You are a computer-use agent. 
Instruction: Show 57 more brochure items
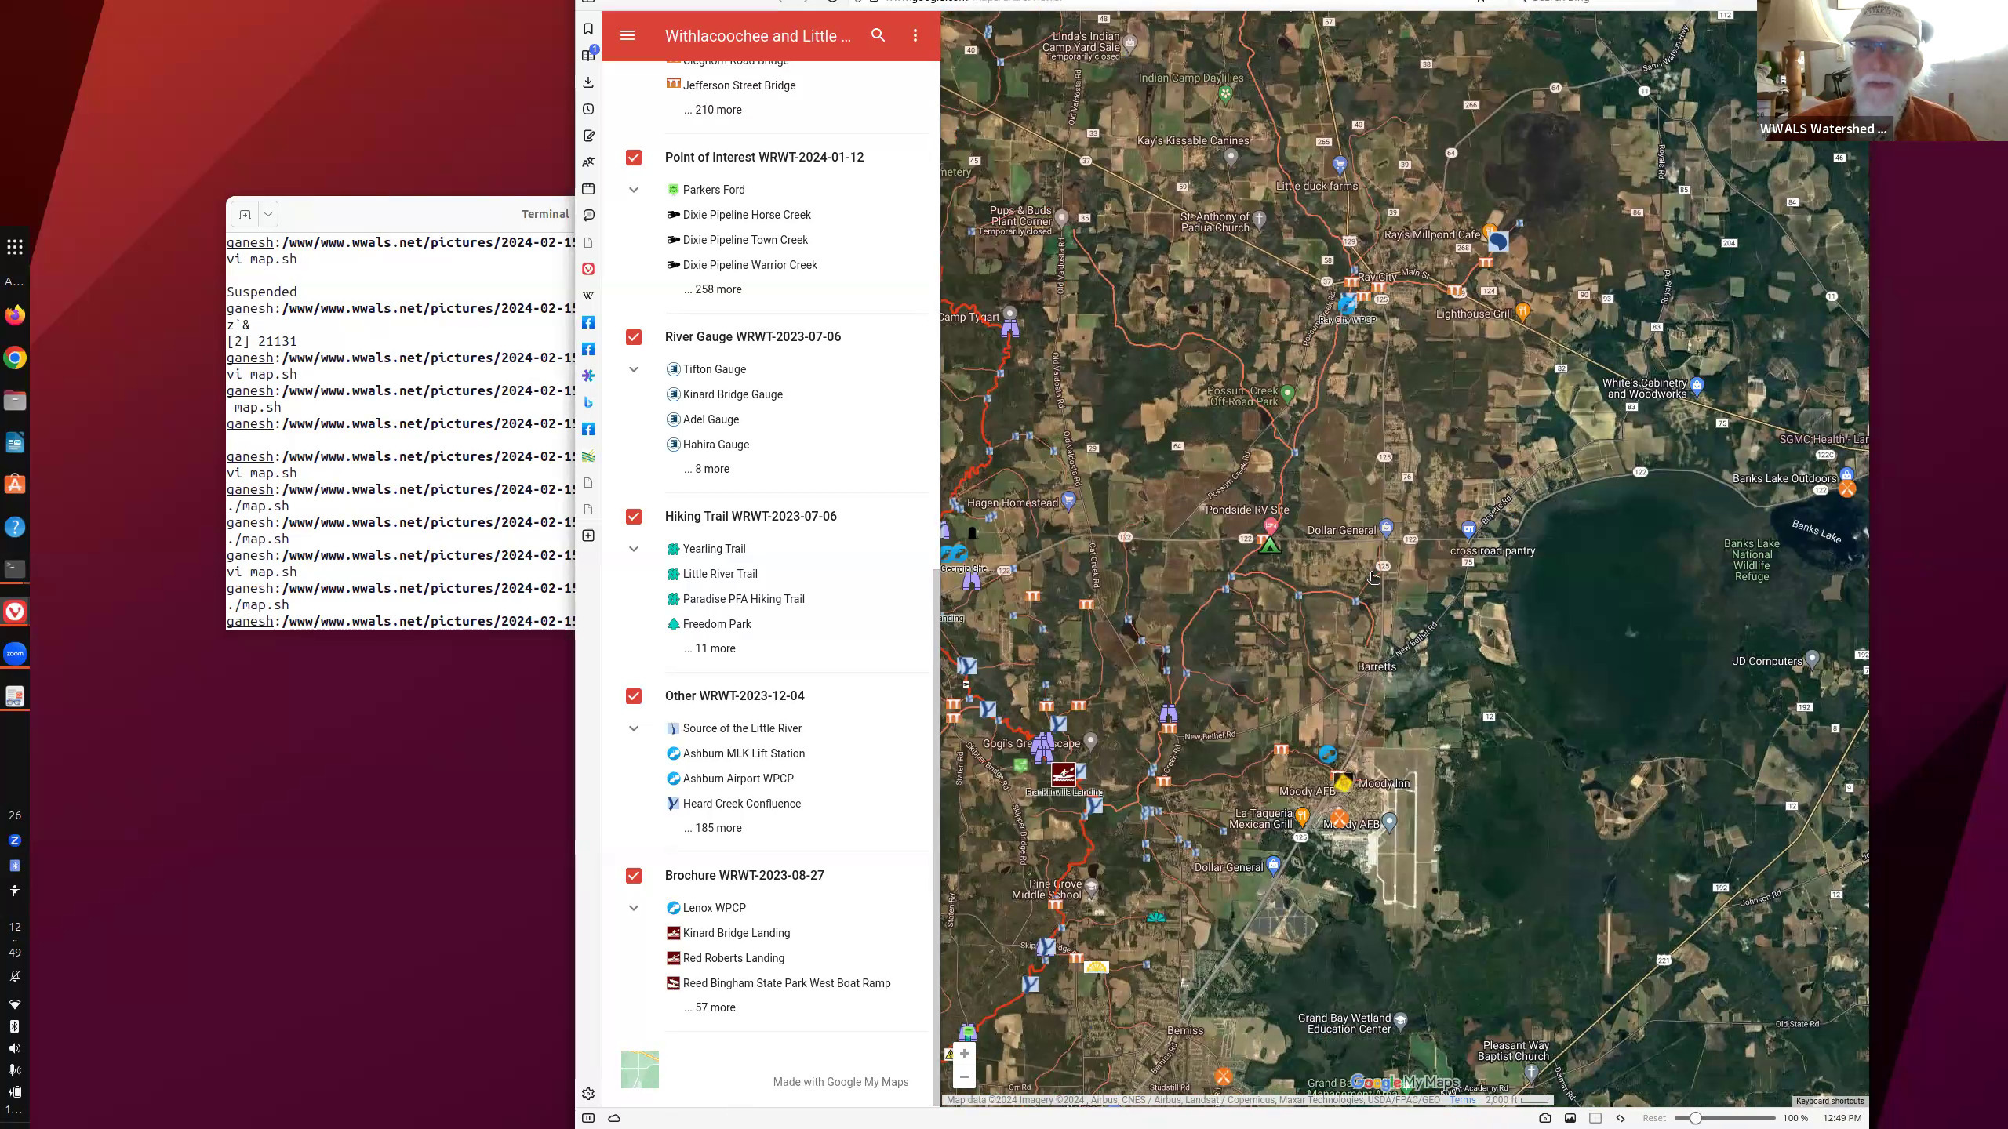tap(709, 1007)
